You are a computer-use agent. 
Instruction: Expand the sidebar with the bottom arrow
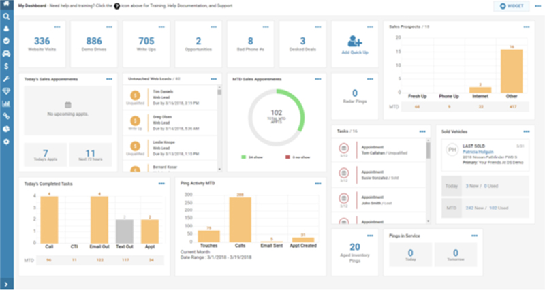click(x=6, y=284)
